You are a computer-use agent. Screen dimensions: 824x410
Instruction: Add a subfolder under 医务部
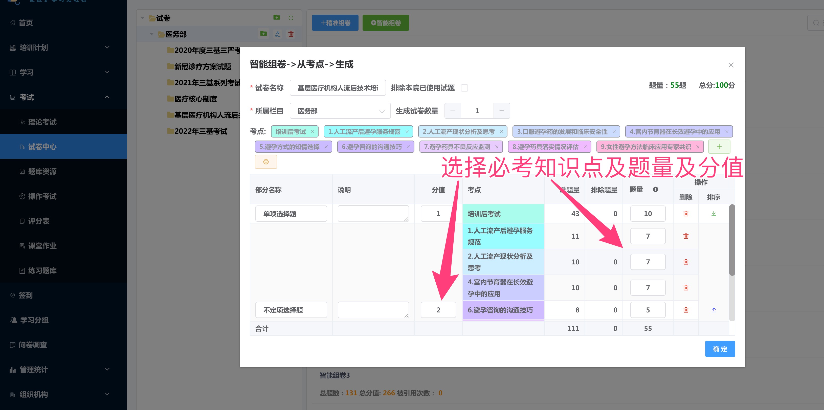263,34
